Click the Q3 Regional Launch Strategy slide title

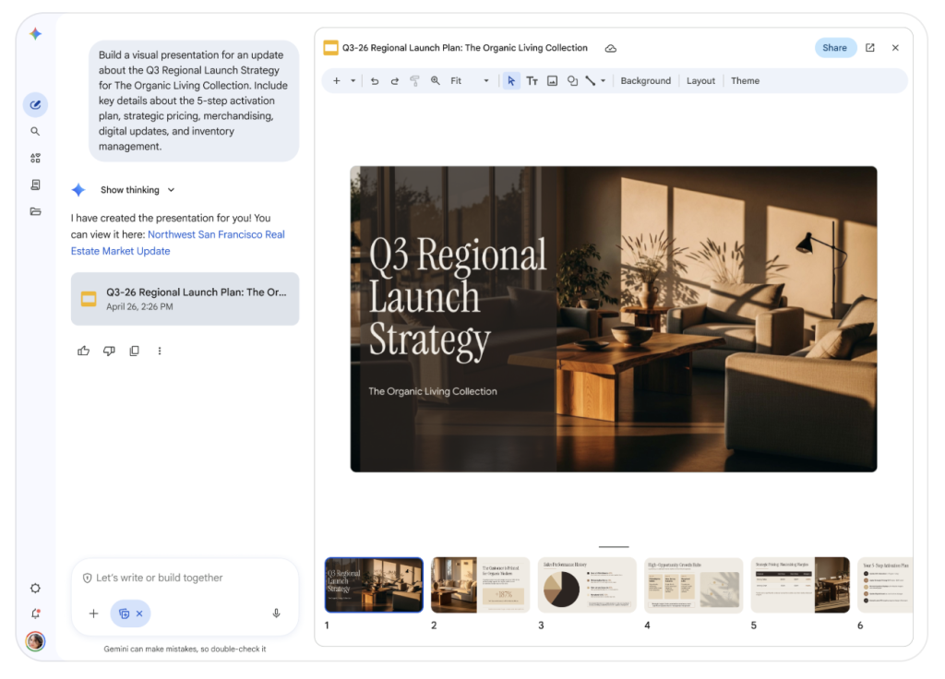tap(458, 298)
